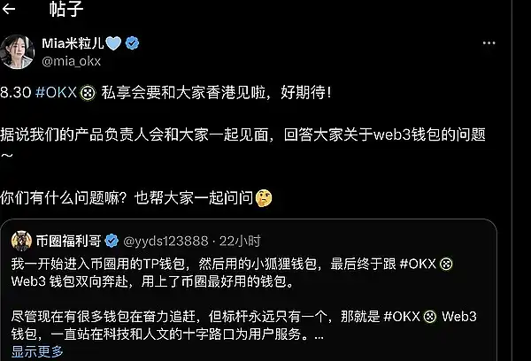Click the verified badge next to 币圈福利哥

pos(112,241)
